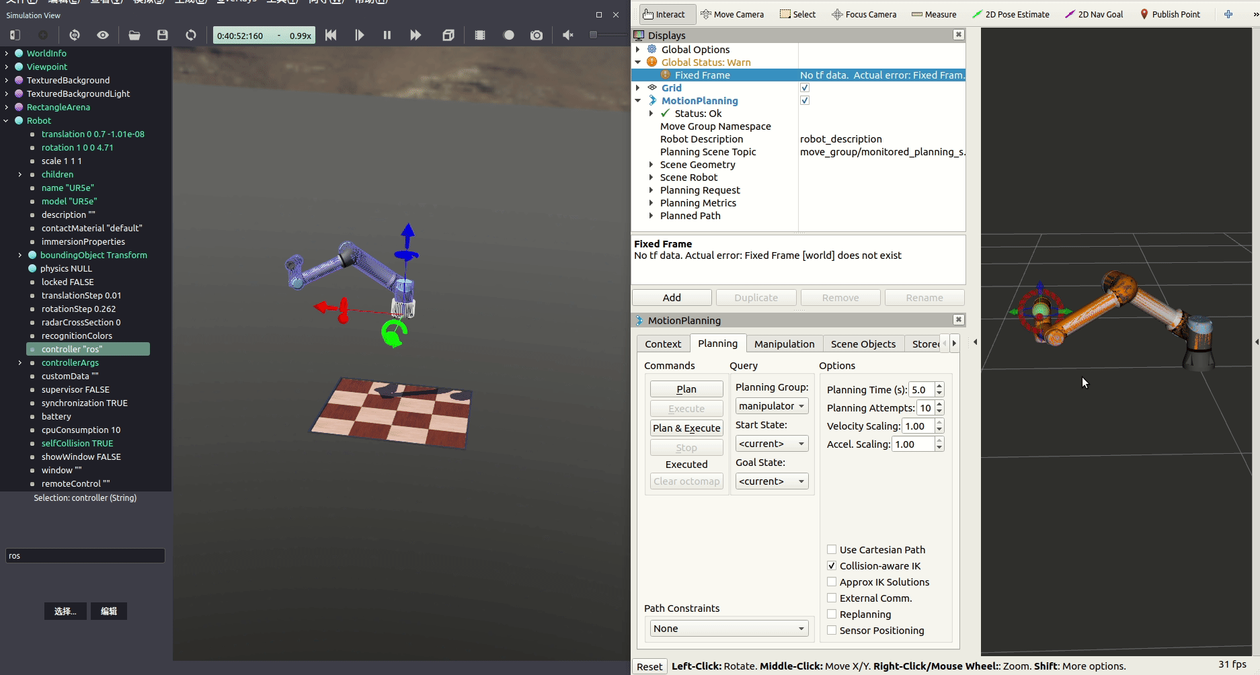The width and height of the screenshot is (1260, 675).
Task: Click the Add display button
Action: 672,297
